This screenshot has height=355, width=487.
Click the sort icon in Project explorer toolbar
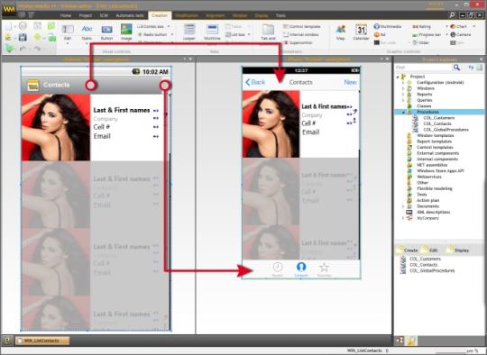[x=471, y=68]
